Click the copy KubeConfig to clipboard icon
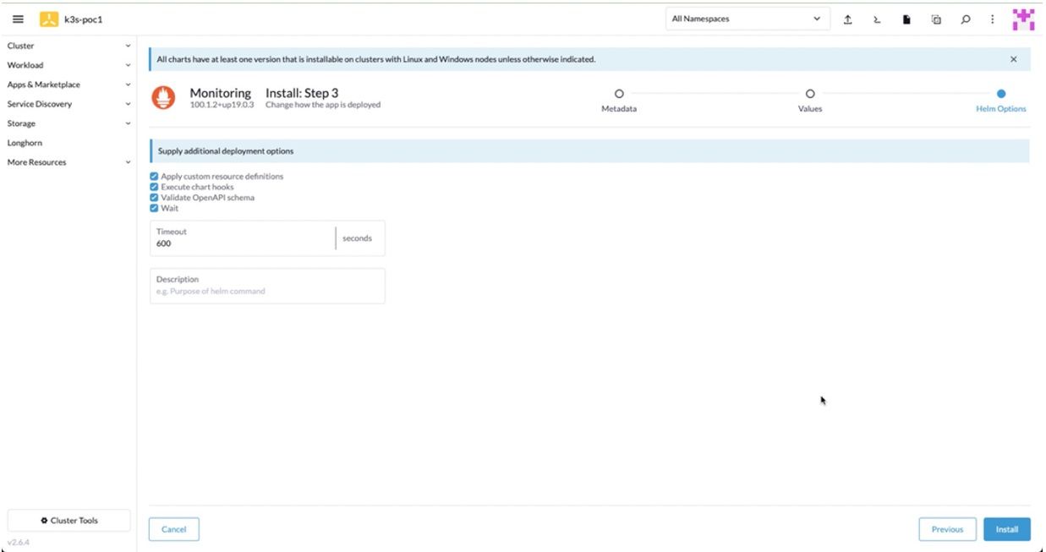The height and width of the screenshot is (552, 1046). [936, 19]
